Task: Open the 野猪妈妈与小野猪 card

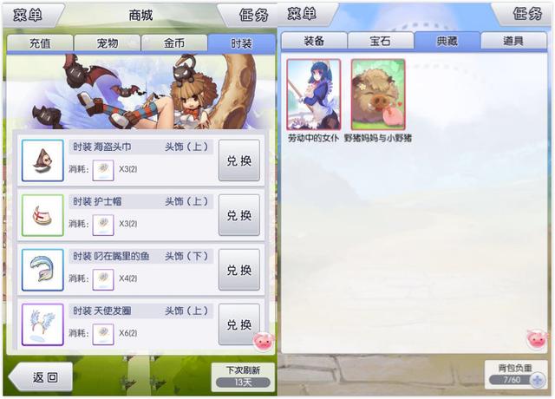Action: (x=378, y=95)
